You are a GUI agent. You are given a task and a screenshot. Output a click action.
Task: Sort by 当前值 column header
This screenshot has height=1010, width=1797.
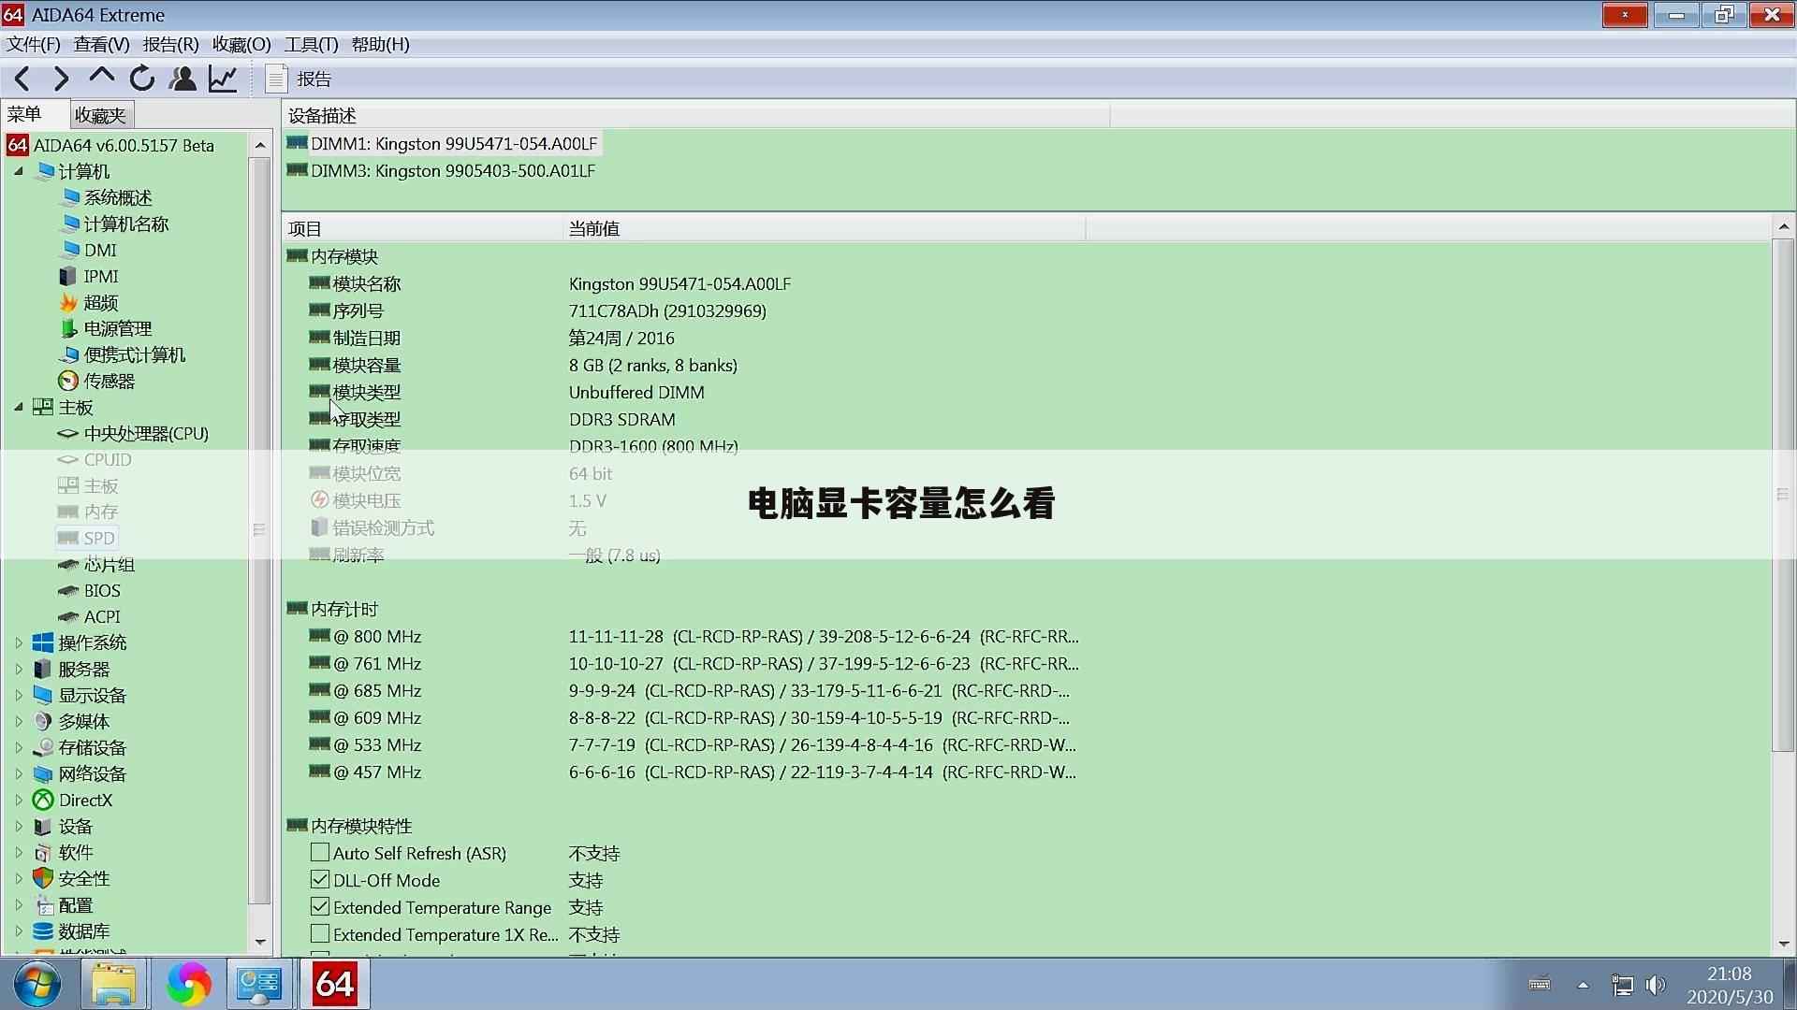pos(824,228)
